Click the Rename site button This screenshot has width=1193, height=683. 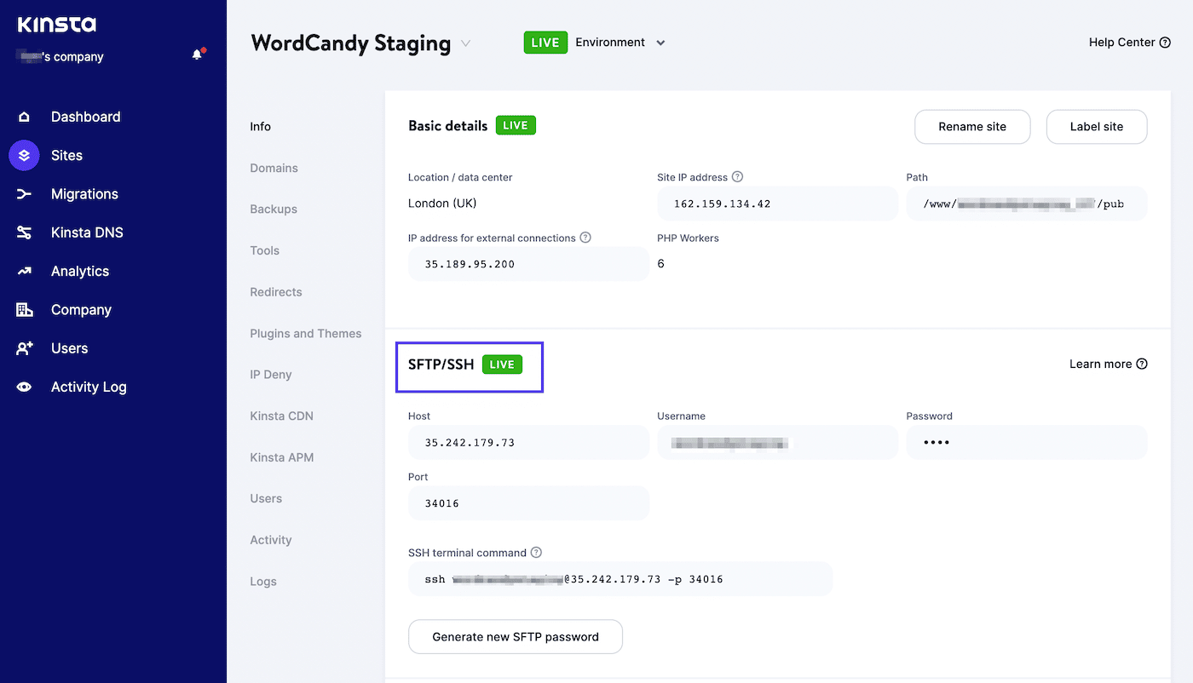(x=972, y=126)
